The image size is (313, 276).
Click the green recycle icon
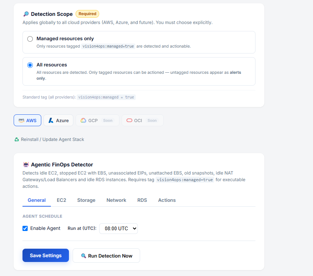click(x=17, y=139)
